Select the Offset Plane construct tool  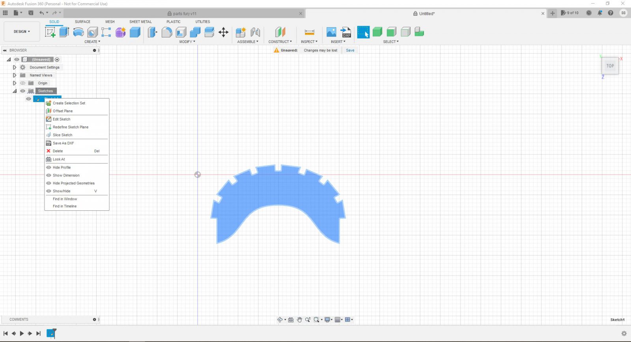pyautogui.click(x=280, y=32)
